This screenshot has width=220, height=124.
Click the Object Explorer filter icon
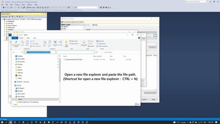[17, 17]
